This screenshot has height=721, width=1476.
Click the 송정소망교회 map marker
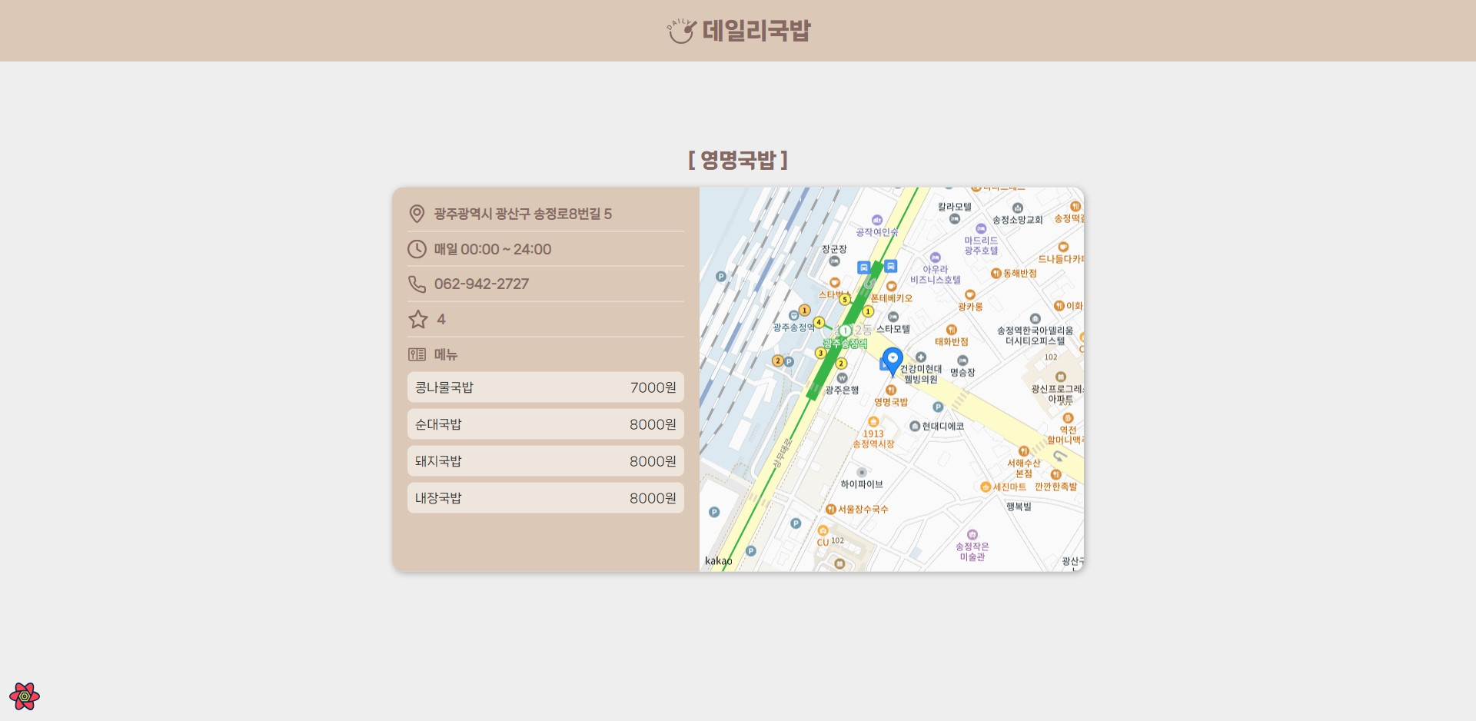tap(1018, 208)
